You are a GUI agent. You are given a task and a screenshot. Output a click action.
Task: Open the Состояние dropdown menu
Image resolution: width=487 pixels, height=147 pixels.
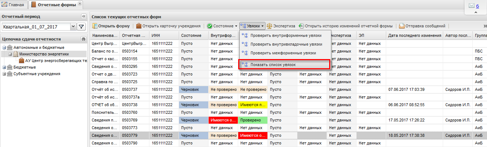(x=222, y=26)
